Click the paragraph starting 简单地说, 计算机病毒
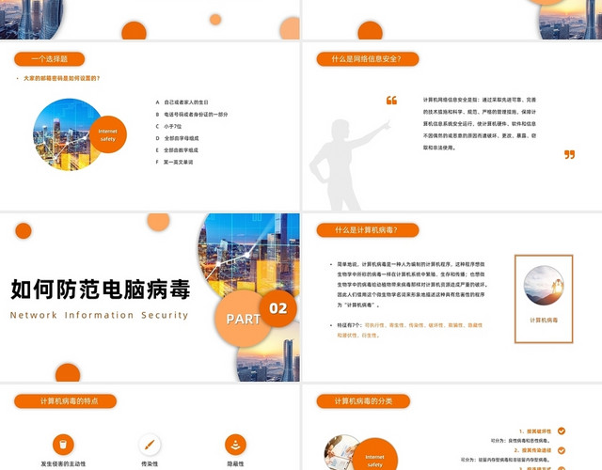The width and height of the screenshot is (602, 470). point(412,285)
